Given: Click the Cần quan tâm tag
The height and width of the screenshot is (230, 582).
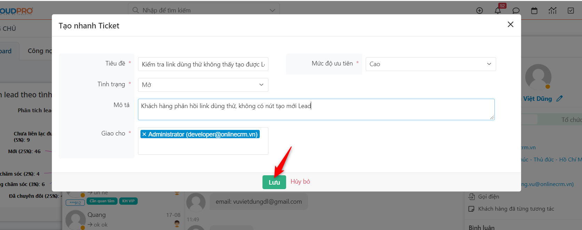Looking at the screenshot, I should coord(102,201).
